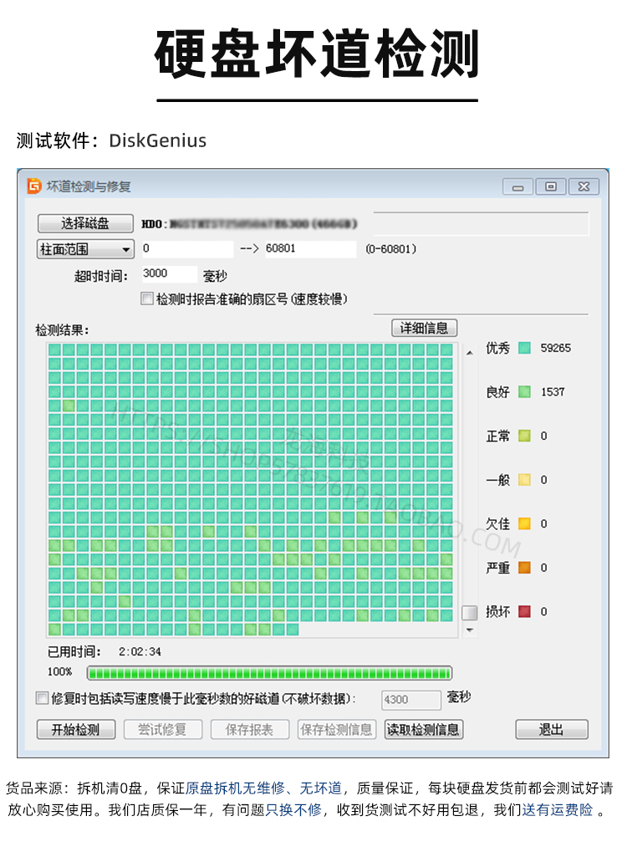Screen dimensions: 627x857
Task: Open the 详细信息 button
Action: tap(424, 328)
